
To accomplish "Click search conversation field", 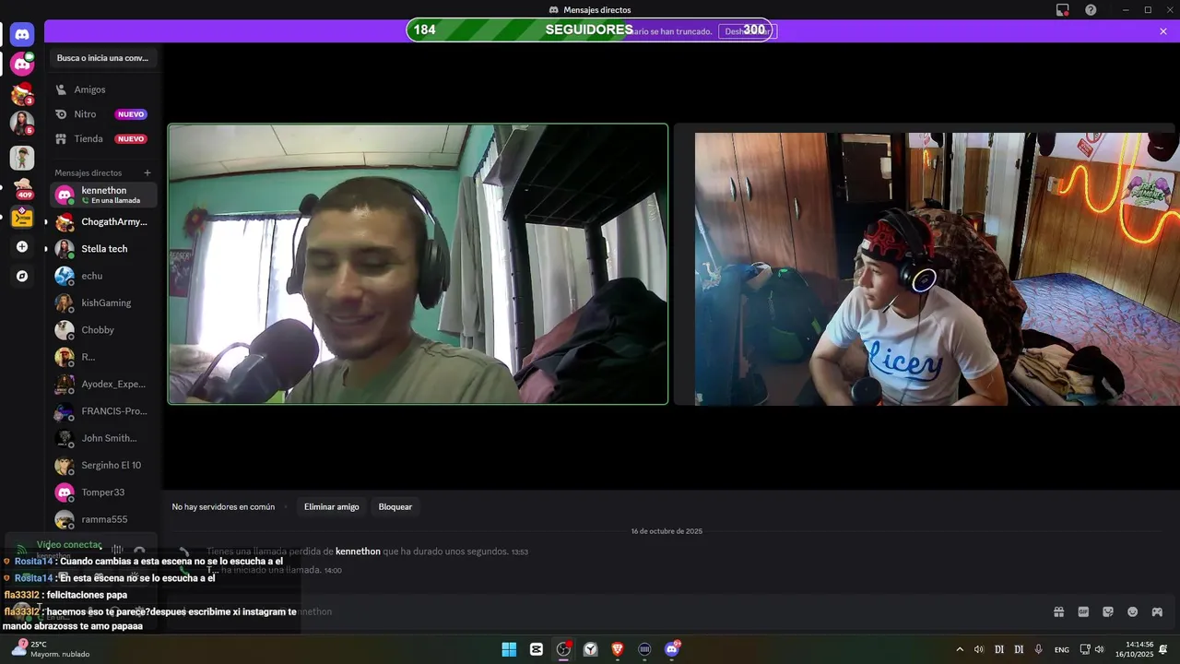I will [x=103, y=57].
